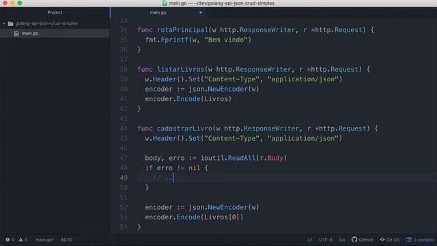Viewport: 437px width, 246px height.
Task: Change line ending via LF selector
Action: point(310,240)
